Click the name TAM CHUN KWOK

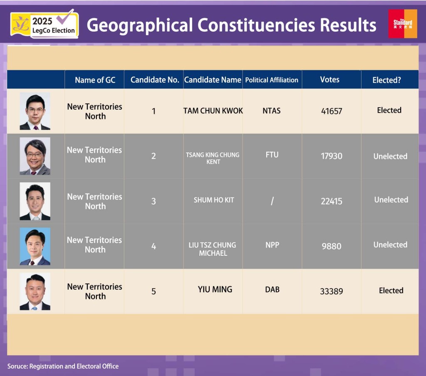coord(213,111)
